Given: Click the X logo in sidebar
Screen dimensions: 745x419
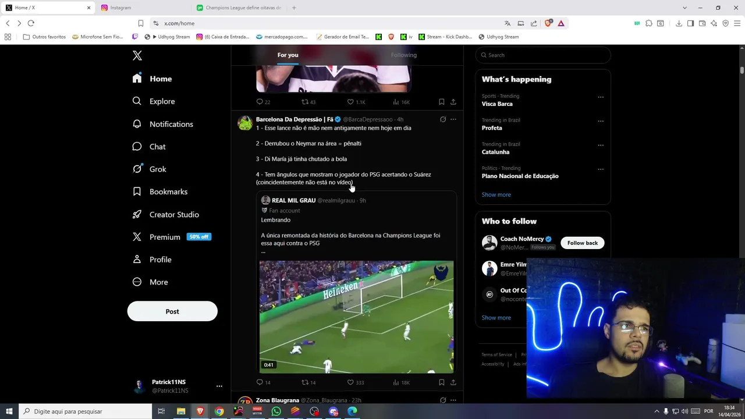Looking at the screenshot, I should [137, 55].
